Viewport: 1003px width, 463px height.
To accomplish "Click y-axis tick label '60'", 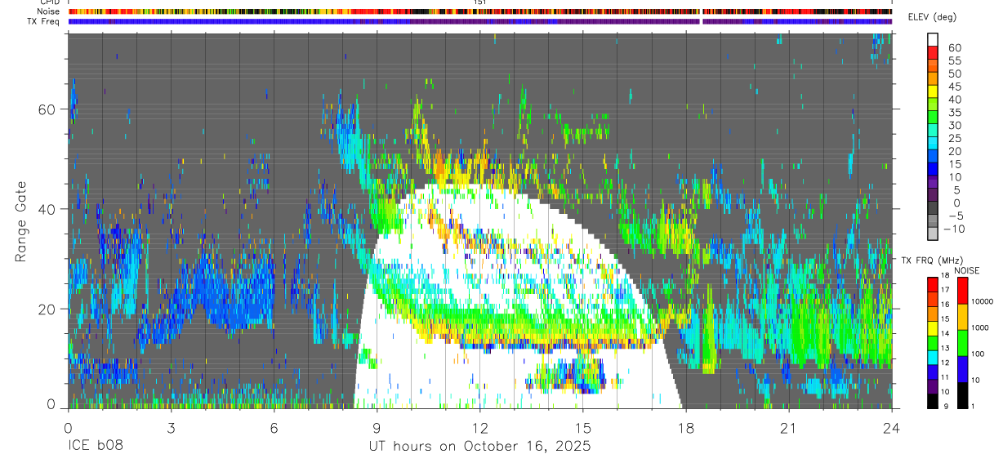I will tap(47, 109).
